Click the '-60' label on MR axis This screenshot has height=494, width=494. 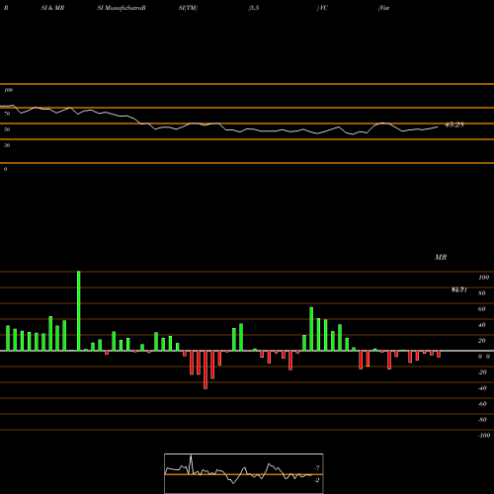(x=482, y=404)
